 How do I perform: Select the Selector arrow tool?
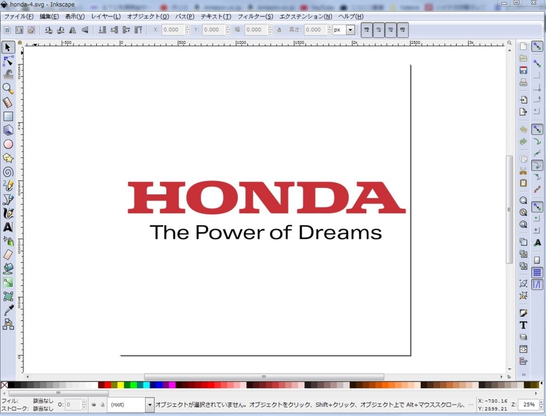point(8,47)
